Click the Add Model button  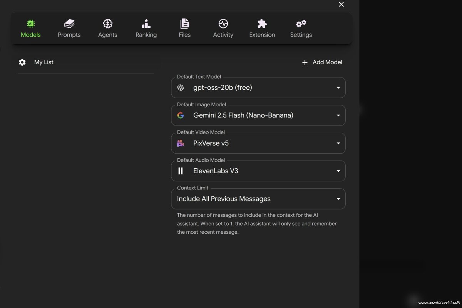point(322,62)
